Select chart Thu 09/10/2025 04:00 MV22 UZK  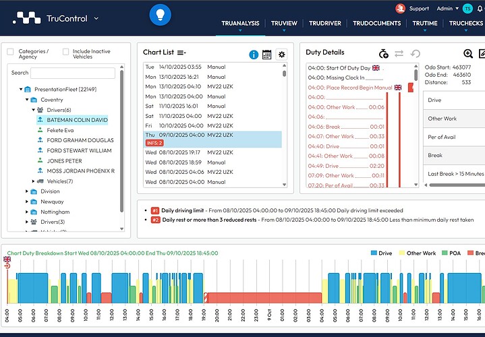coord(212,139)
